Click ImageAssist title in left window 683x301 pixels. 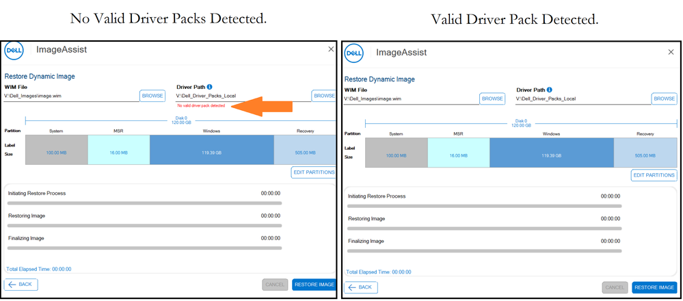[62, 50]
